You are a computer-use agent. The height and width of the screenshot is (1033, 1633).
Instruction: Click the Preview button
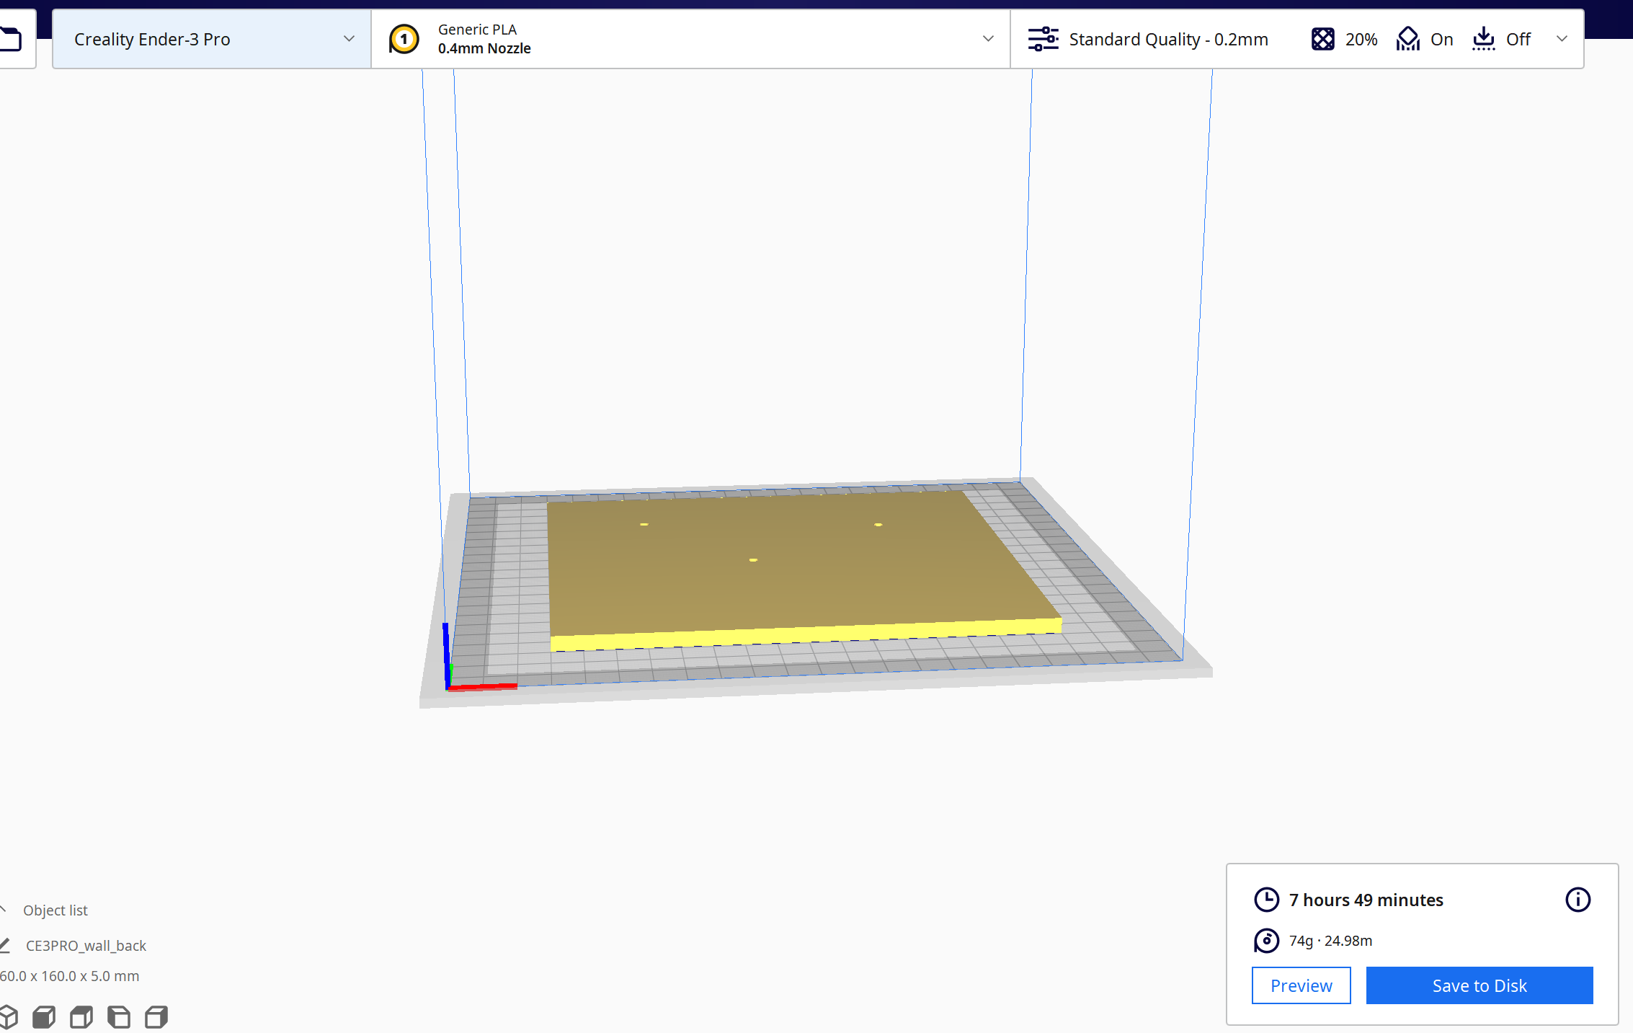(x=1301, y=985)
